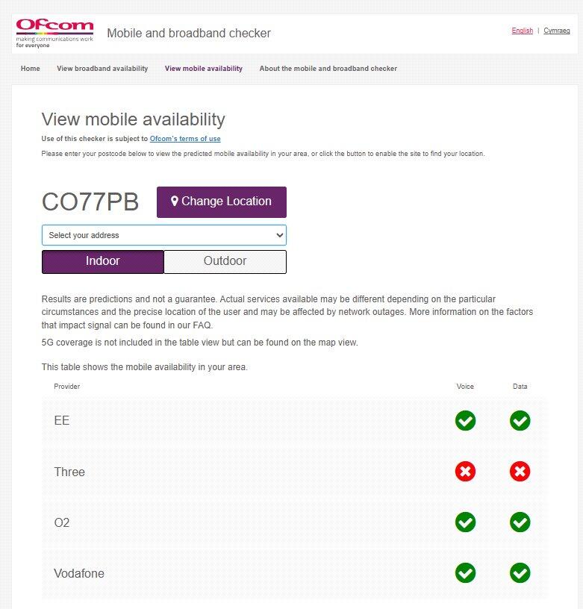Open View broadband availability page
Screen dimensions: 583x609
point(102,69)
